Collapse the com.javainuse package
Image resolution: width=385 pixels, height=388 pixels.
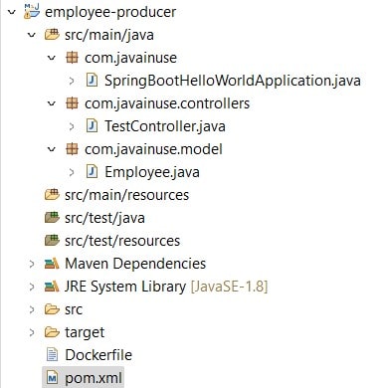pos(52,58)
